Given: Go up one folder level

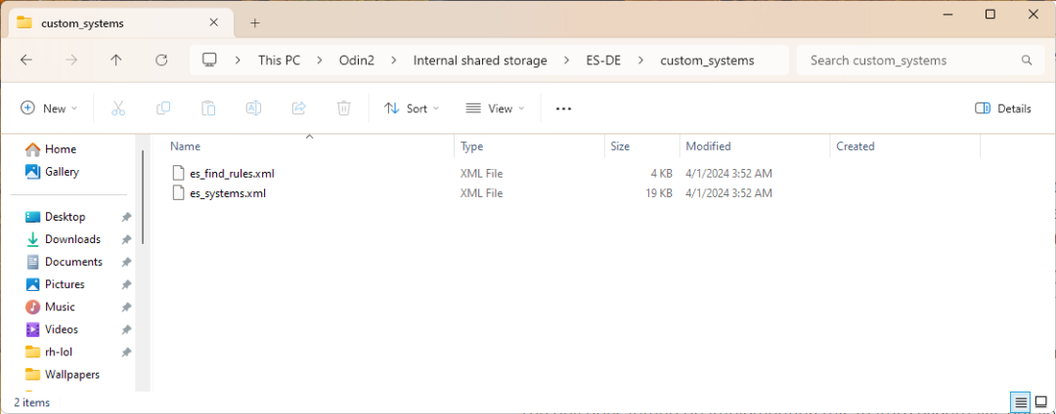Looking at the screenshot, I should pos(116,61).
